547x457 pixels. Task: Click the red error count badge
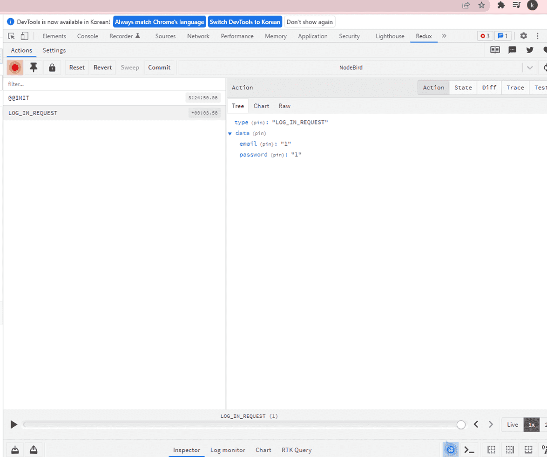[485, 36]
